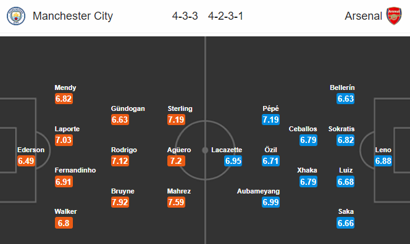
Task: Select Bruyne's 7.92 rating badge
Action: (x=120, y=202)
